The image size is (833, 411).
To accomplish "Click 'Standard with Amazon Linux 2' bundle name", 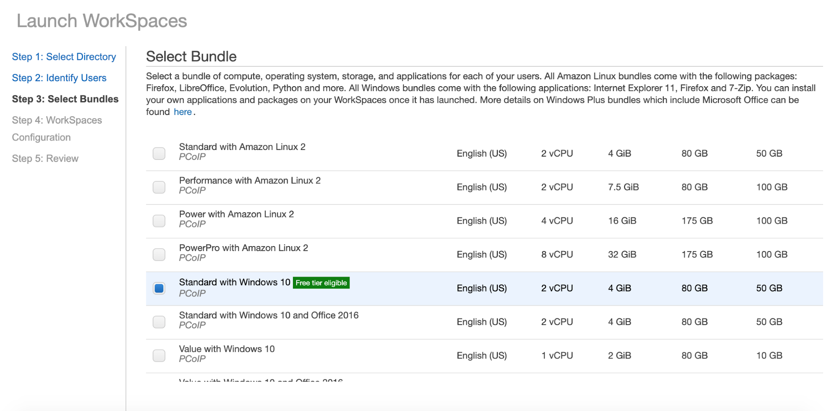I will click(242, 147).
